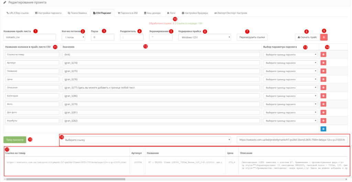Remove the Артикул column row
Screen dimensions: 352x182
coord(323,63)
